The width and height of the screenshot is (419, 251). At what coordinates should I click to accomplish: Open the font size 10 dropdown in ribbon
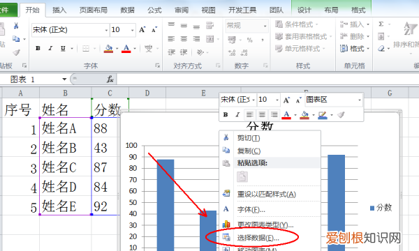pyautogui.click(x=132, y=30)
